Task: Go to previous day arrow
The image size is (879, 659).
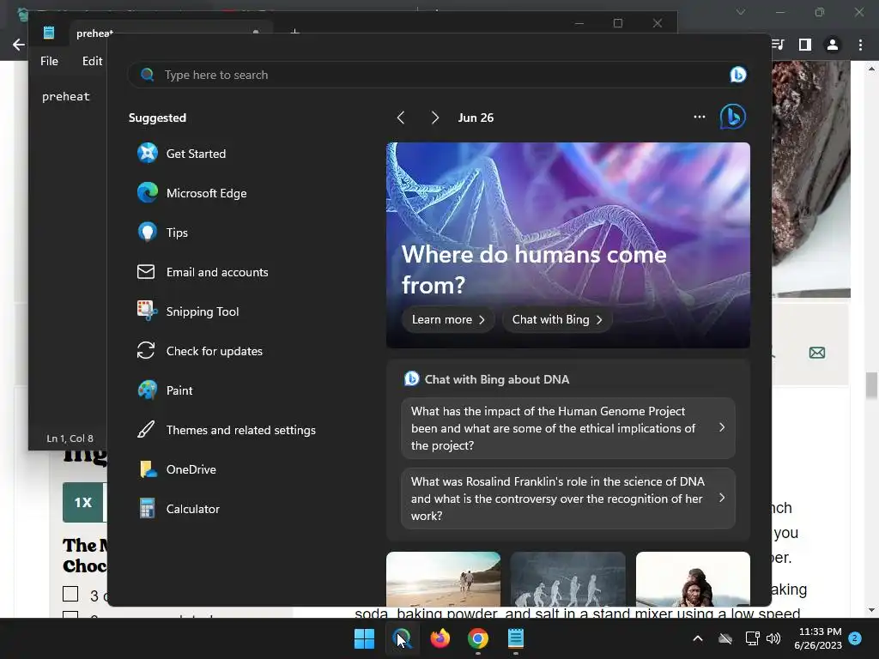Action: (x=400, y=118)
